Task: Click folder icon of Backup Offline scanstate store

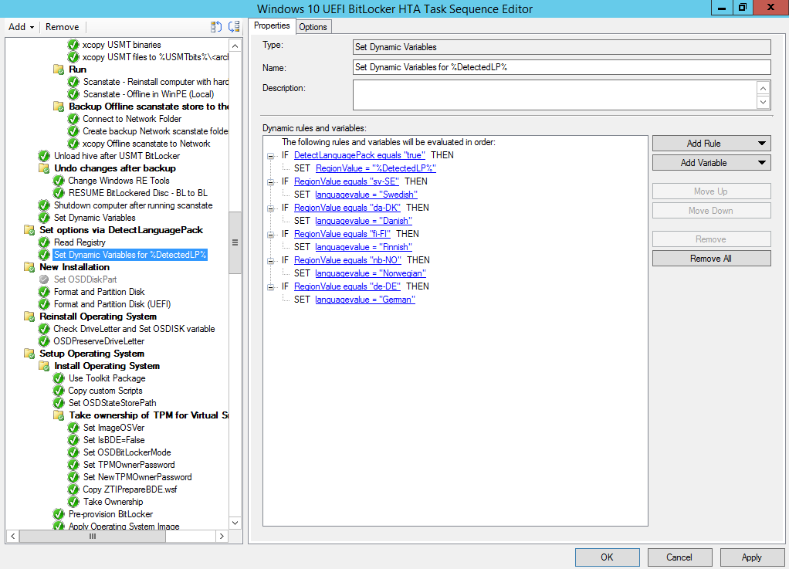Action: 59,107
